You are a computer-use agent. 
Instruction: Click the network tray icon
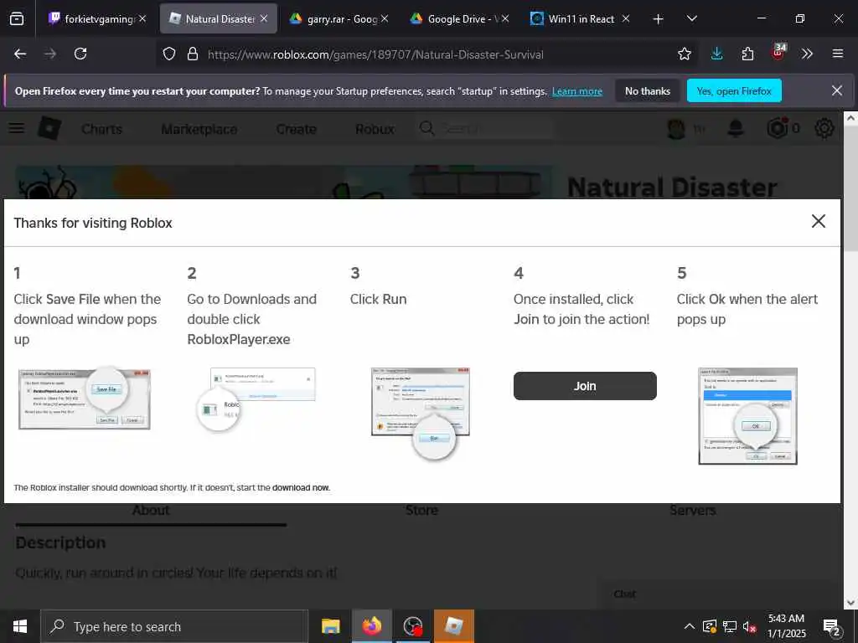pyautogui.click(x=730, y=626)
